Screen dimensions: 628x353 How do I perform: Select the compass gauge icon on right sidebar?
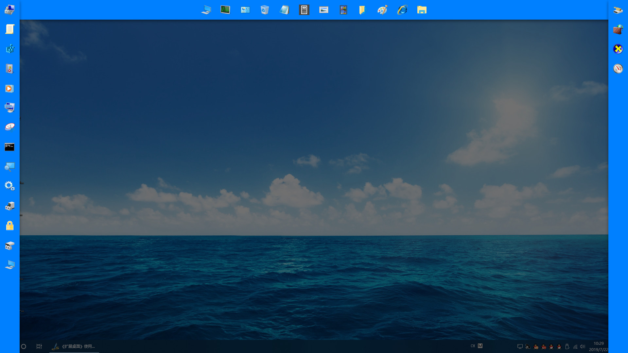click(618, 69)
